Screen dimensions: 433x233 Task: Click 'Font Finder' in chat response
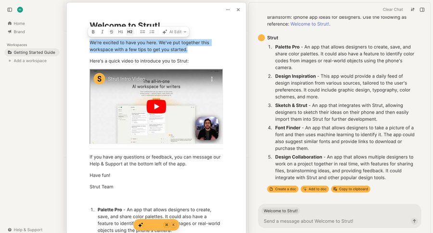point(288,128)
